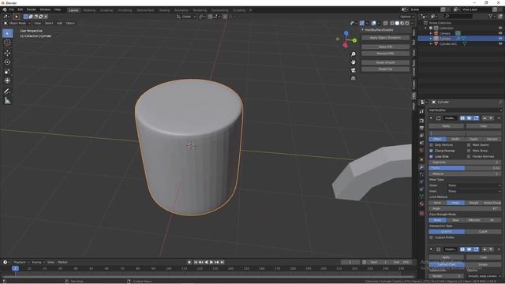Image resolution: width=505 pixels, height=284 pixels.
Task: Open the Render menu
Action: 32,9
